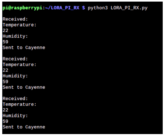Click the first Sent to Cayenne line
Viewport: 164px width, 135px height.
click(x=24, y=48)
